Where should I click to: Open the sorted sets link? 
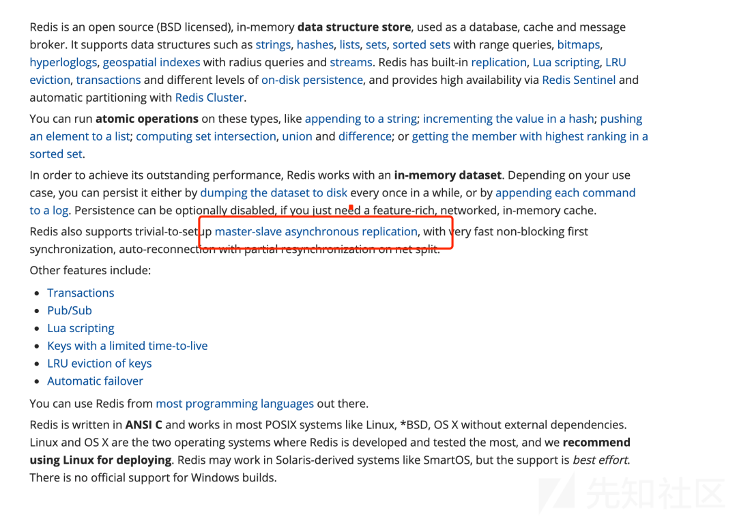click(x=421, y=45)
